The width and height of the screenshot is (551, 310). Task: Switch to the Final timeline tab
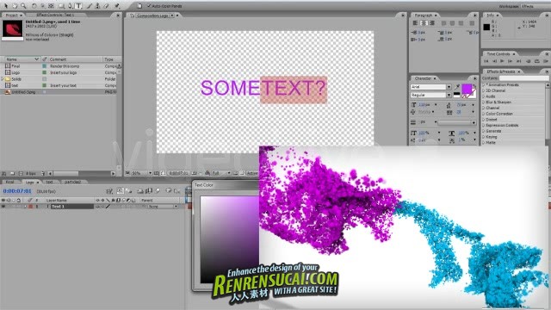tap(9, 182)
